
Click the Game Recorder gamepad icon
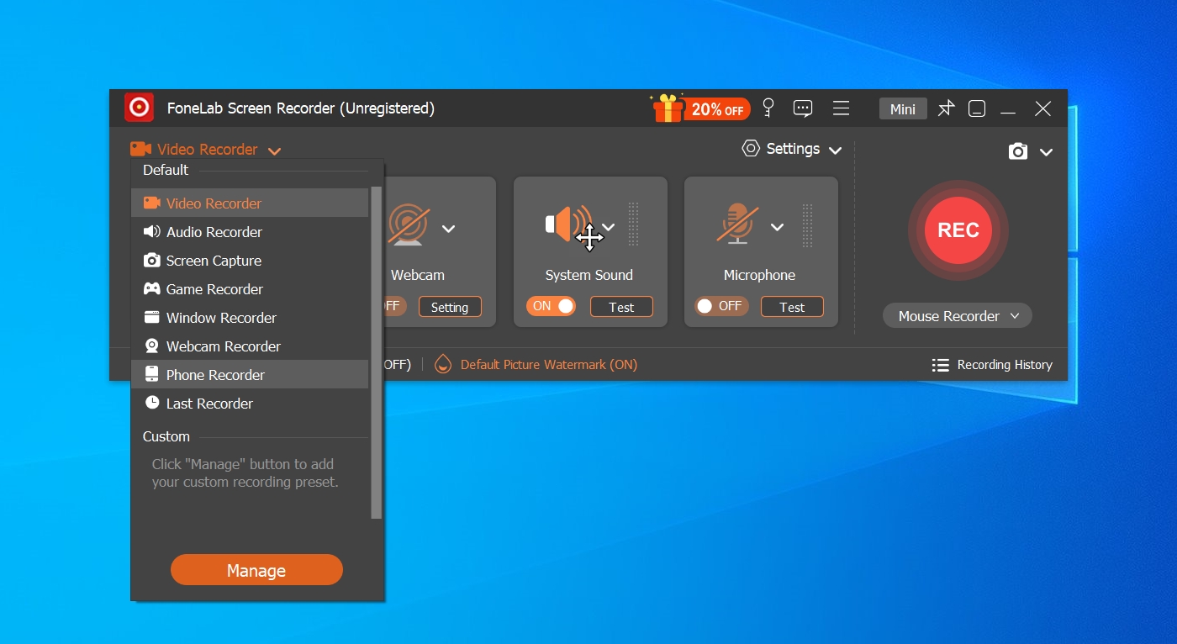point(152,288)
